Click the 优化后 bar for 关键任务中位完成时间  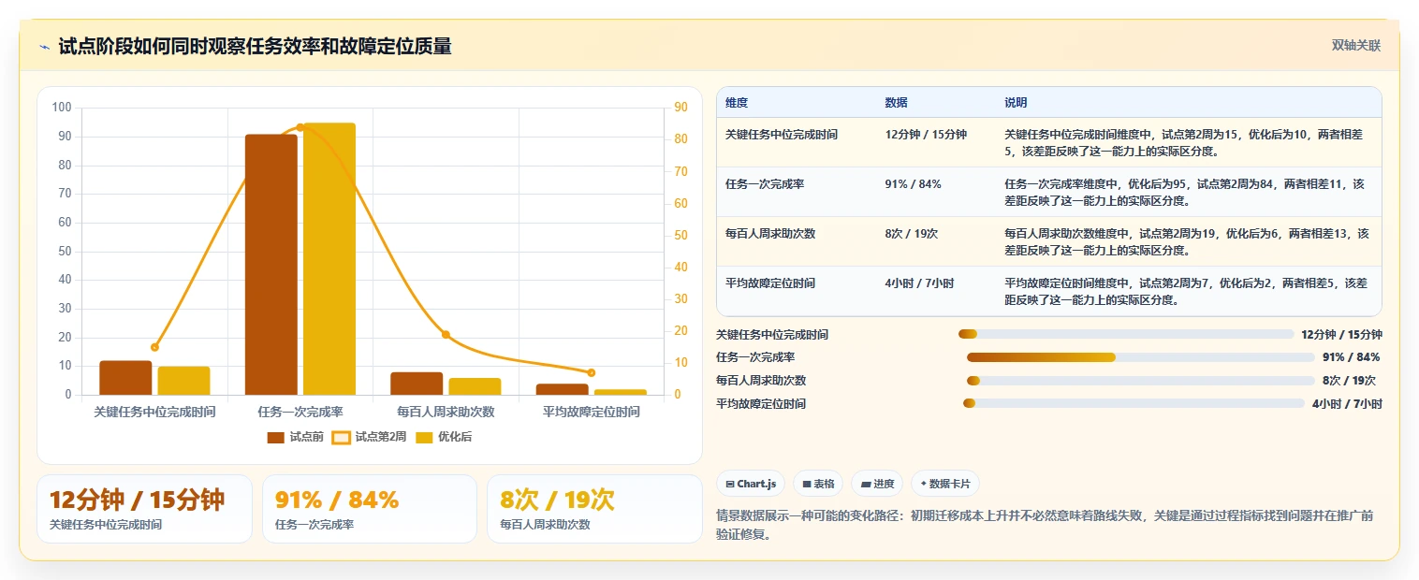pyautogui.click(x=183, y=381)
